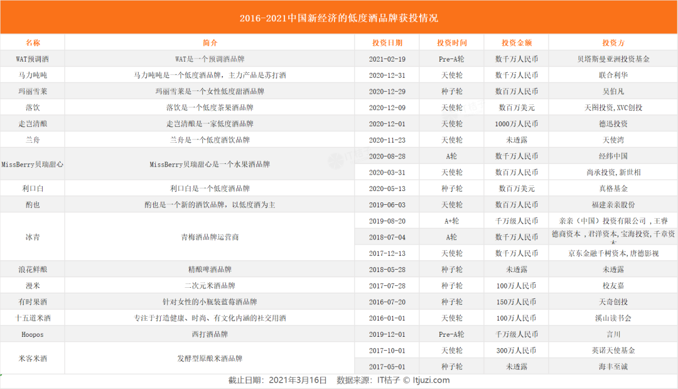Click investor 福建亲亲股份

click(613, 205)
